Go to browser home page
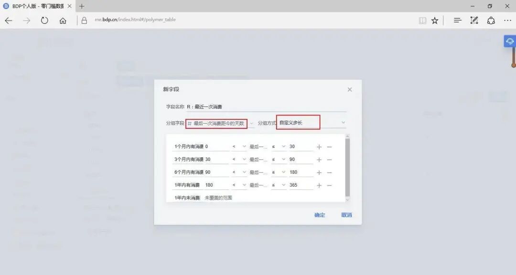516x275 pixels. (64, 20)
